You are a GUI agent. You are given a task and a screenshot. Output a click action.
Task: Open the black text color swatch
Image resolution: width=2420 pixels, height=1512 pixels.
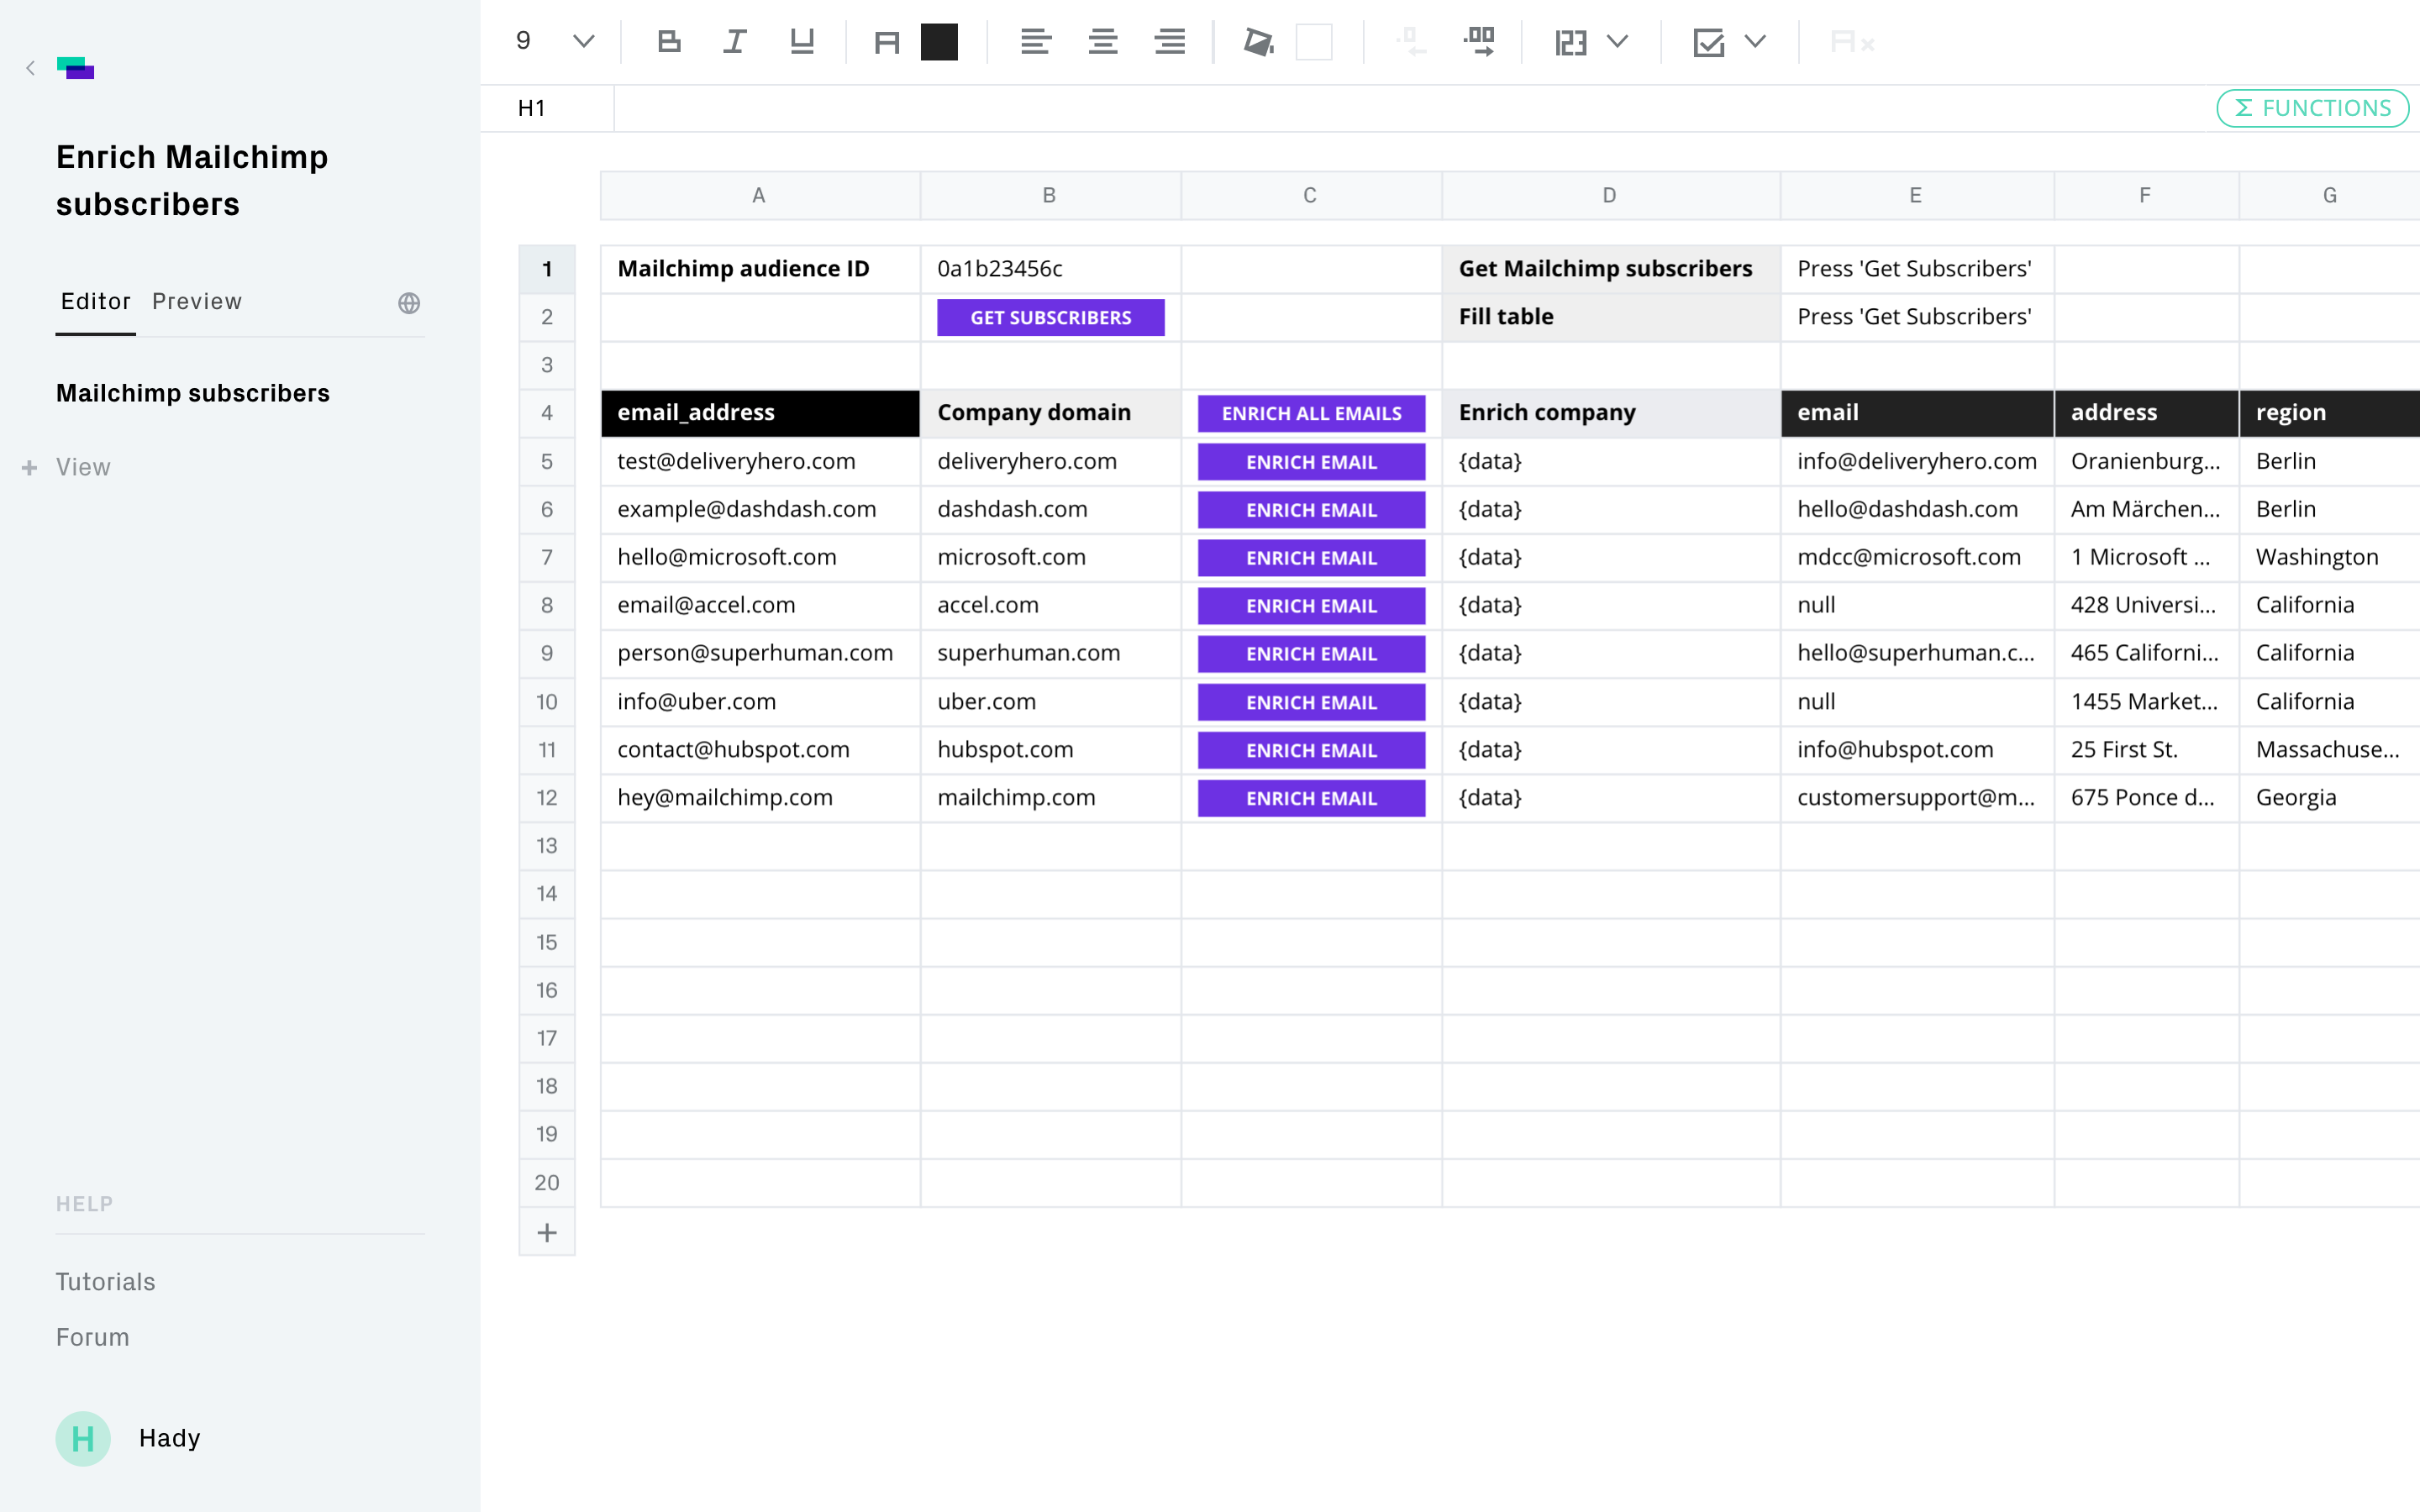pyautogui.click(x=939, y=42)
